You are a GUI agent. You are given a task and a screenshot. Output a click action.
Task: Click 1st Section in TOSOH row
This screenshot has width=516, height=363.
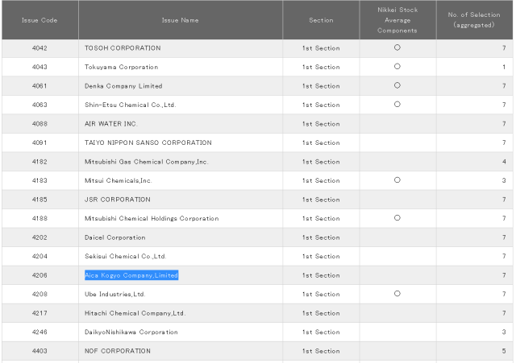click(x=321, y=48)
